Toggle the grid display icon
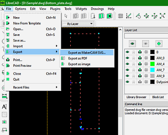Screen dimensions: 168x135 pyautogui.click(x=121, y=16)
